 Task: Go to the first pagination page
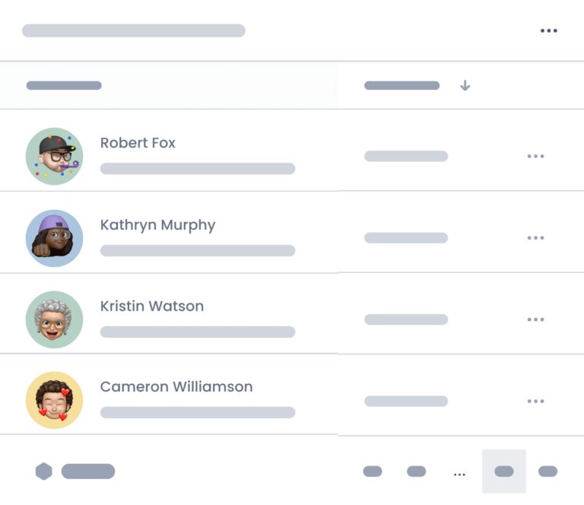pos(373,472)
